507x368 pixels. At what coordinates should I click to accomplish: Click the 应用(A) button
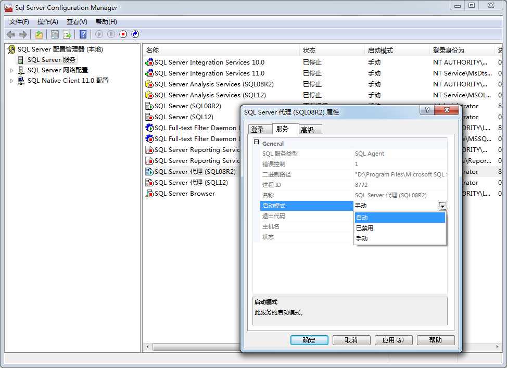click(x=394, y=340)
